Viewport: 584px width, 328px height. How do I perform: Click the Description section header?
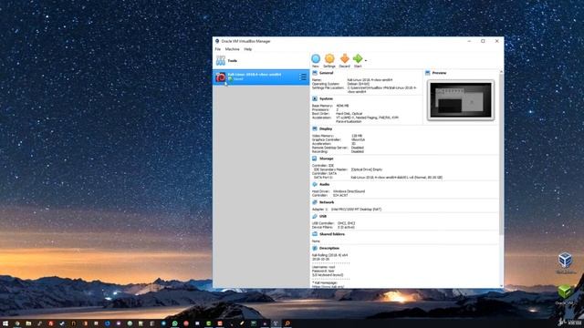329,248
